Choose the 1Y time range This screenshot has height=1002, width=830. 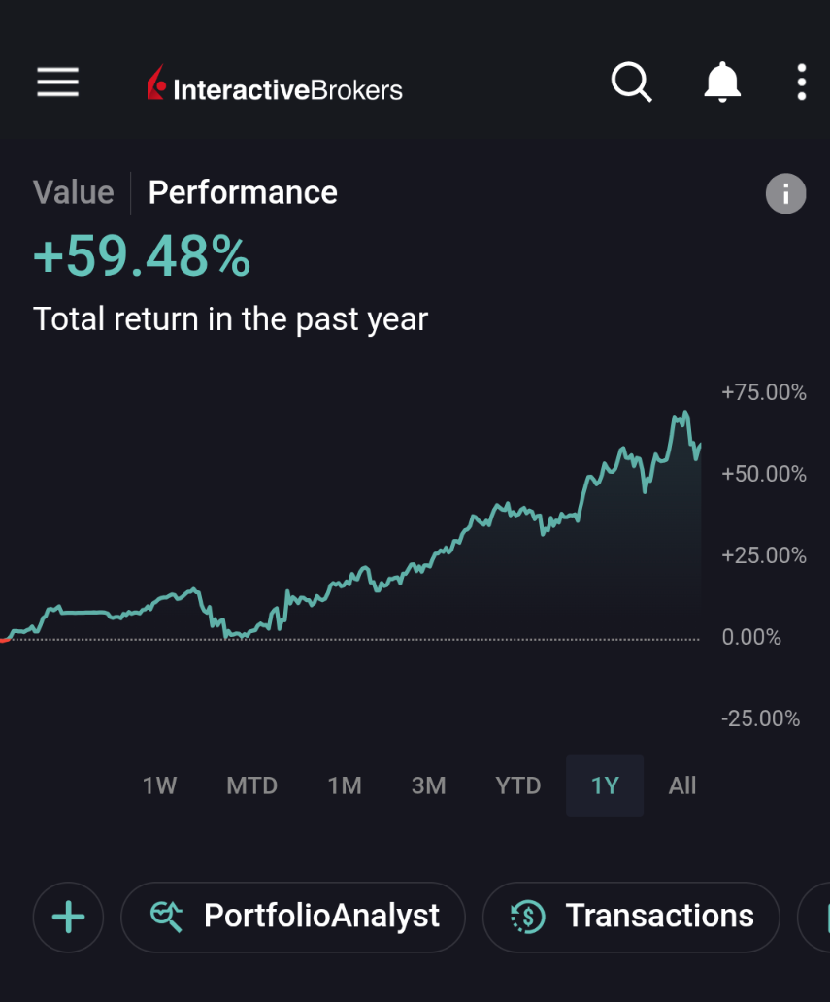point(605,785)
